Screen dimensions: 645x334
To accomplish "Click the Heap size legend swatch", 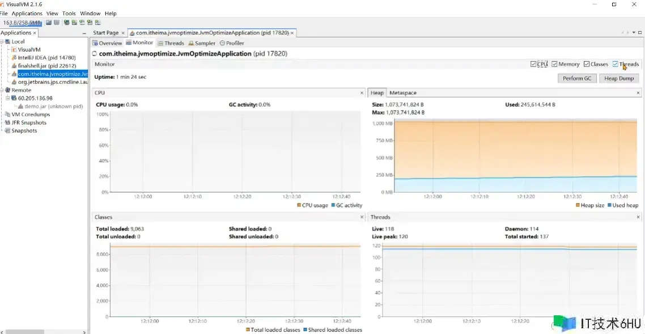I will click(x=578, y=205).
